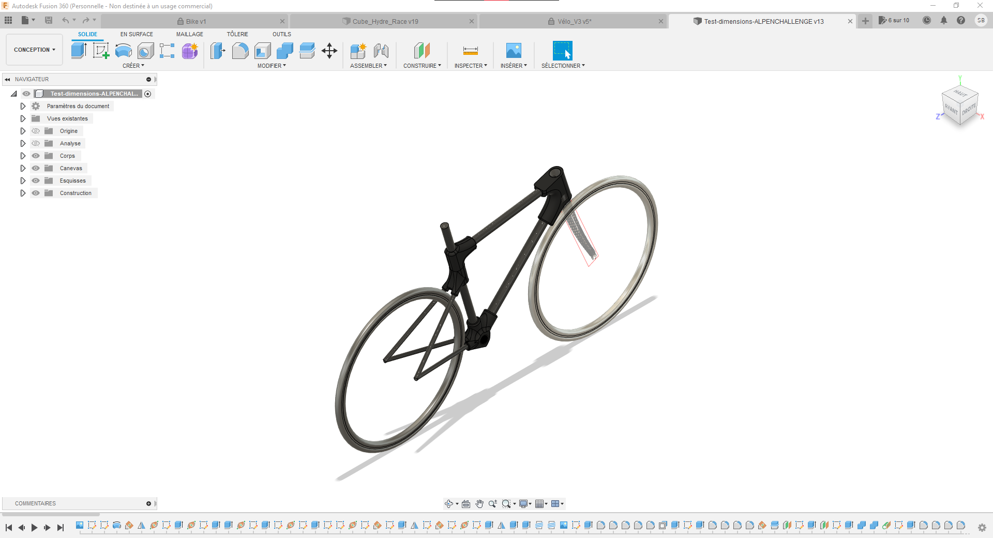Expand the Canevas tree node
993x538 pixels.
pos(23,168)
